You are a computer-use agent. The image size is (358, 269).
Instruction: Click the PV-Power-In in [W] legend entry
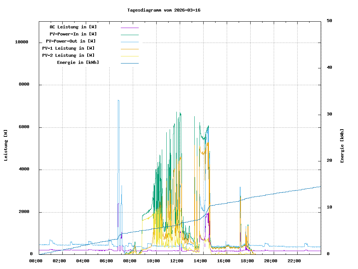[73, 34]
